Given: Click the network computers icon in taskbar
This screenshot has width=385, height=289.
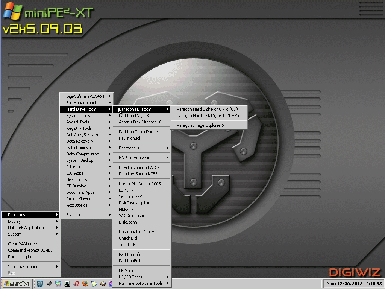Looking at the screenshot, I should click(58, 284).
